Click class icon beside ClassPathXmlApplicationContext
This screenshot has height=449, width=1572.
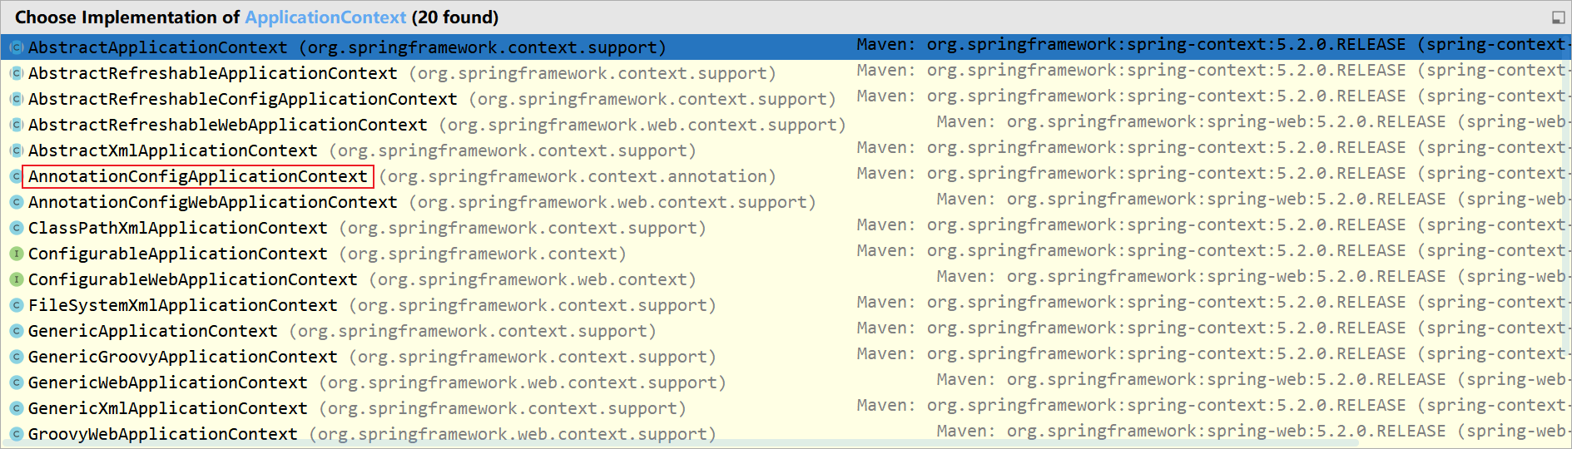point(16,229)
